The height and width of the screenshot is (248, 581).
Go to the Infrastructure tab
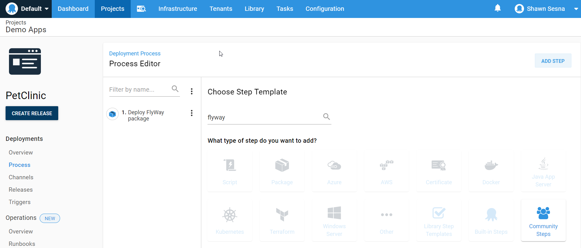[177, 9]
